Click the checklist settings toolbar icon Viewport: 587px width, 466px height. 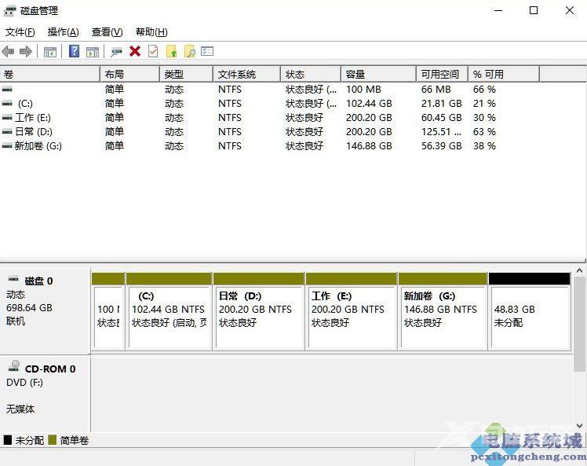point(207,51)
